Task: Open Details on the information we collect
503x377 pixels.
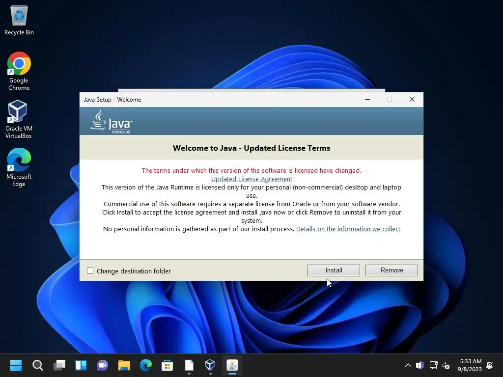Action: [x=348, y=229]
